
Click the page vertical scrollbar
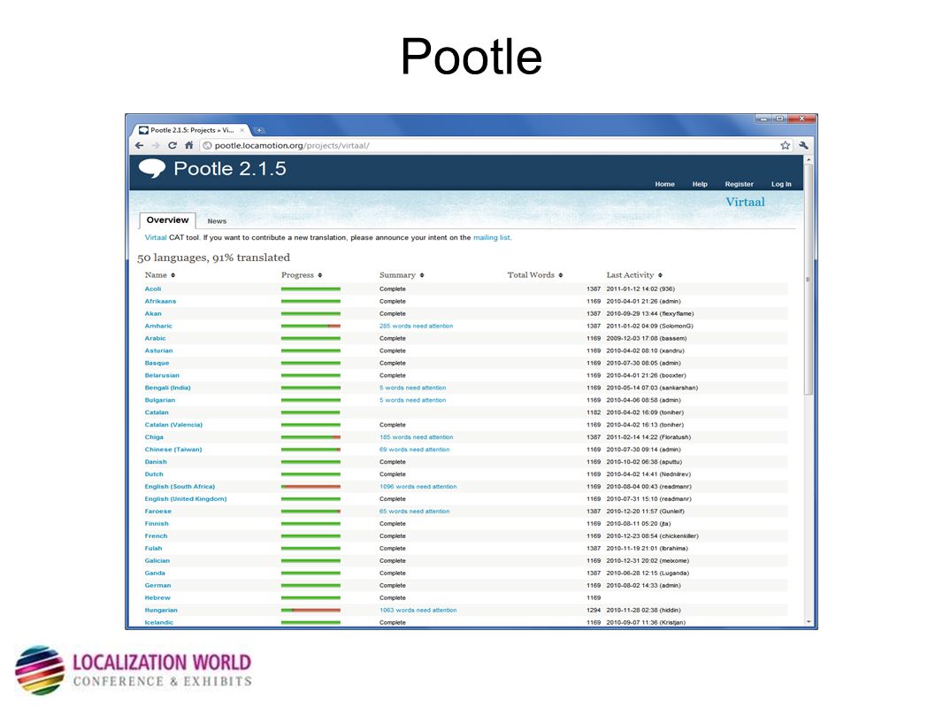tap(809, 279)
